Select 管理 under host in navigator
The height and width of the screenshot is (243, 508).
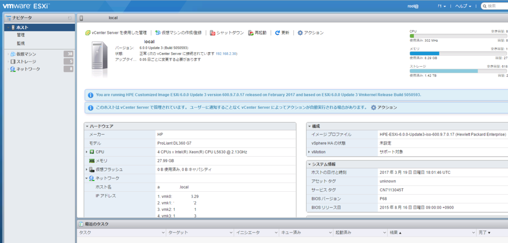21,35
